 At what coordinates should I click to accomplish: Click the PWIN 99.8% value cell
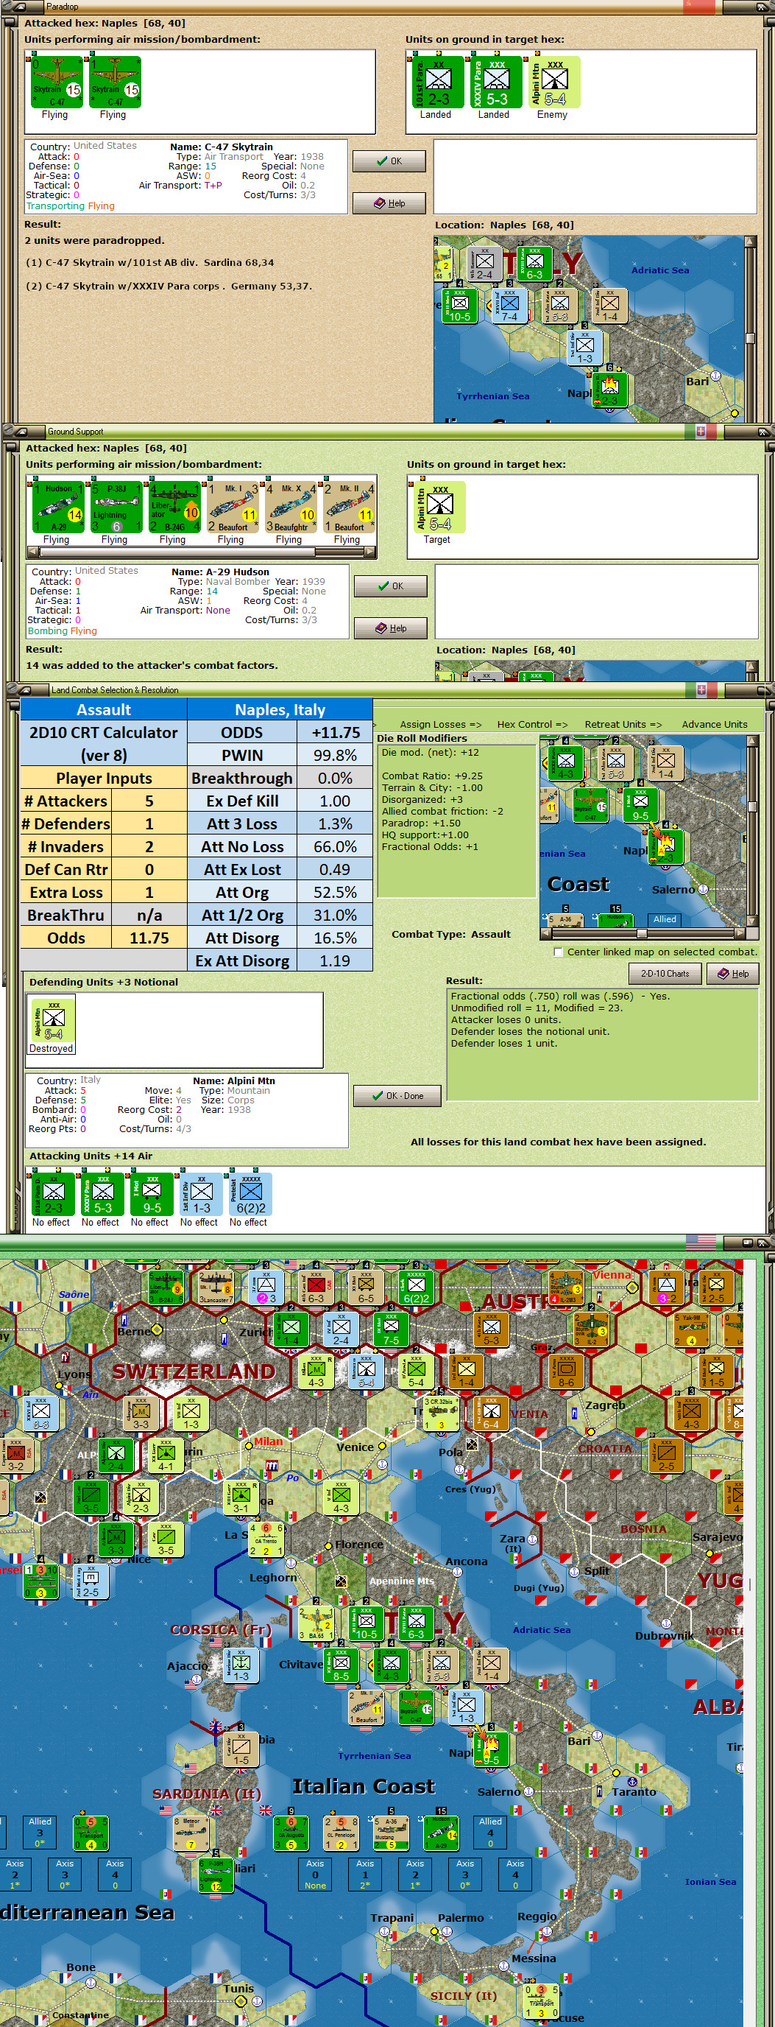tap(335, 756)
